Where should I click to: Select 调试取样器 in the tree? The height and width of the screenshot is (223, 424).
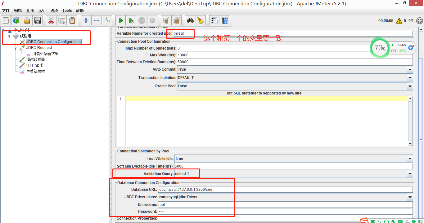[x=35, y=59]
